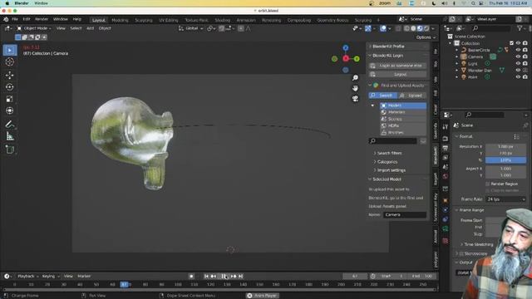Open the Format presets list icon
The height and width of the screenshot is (299, 532).
[516, 136]
